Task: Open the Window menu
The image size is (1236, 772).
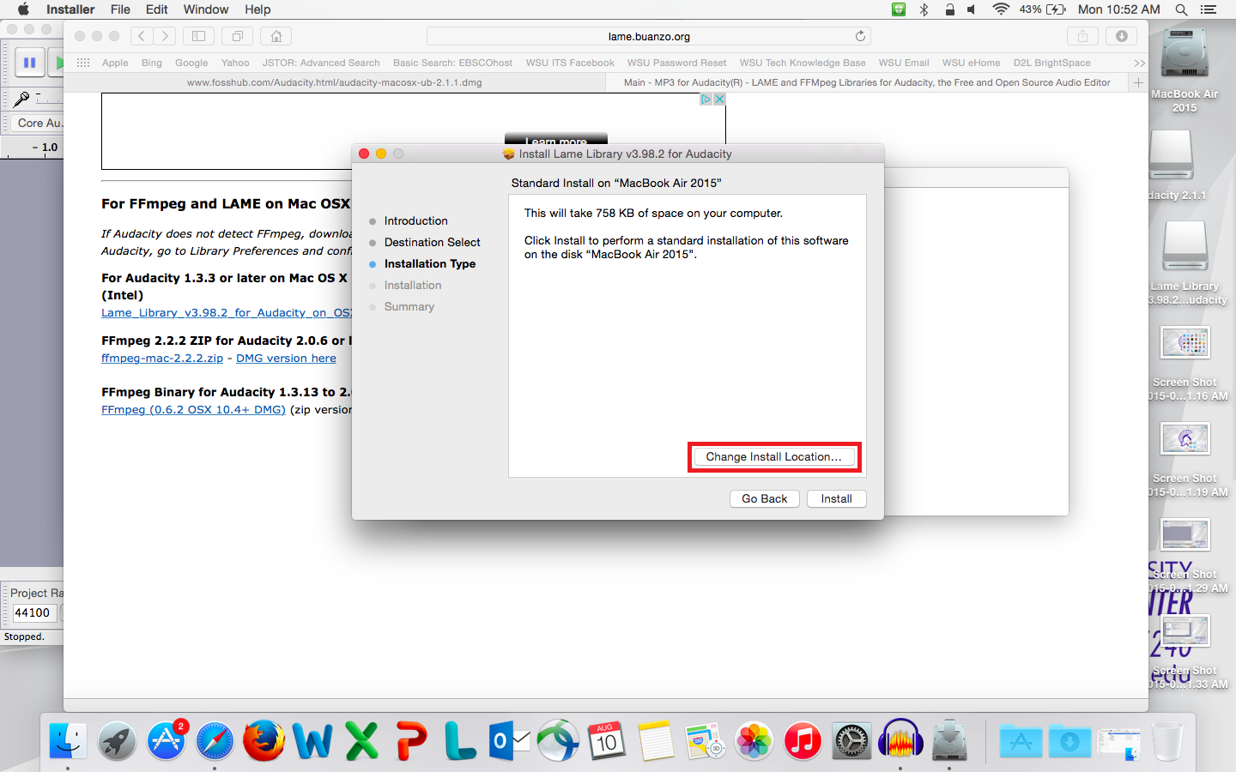Action: click(205, 9)
